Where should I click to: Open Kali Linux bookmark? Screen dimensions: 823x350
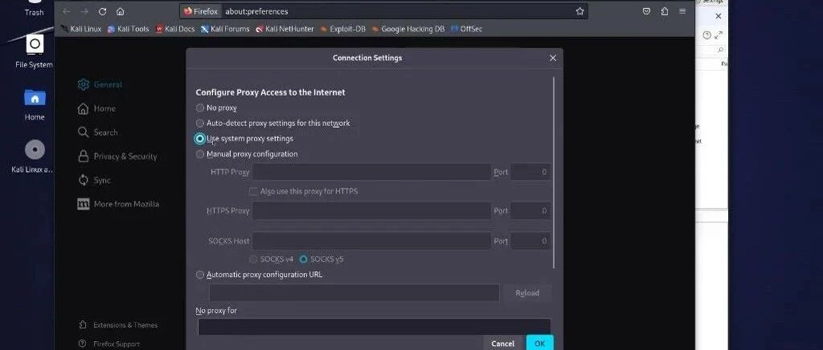(x=81, y=29)
